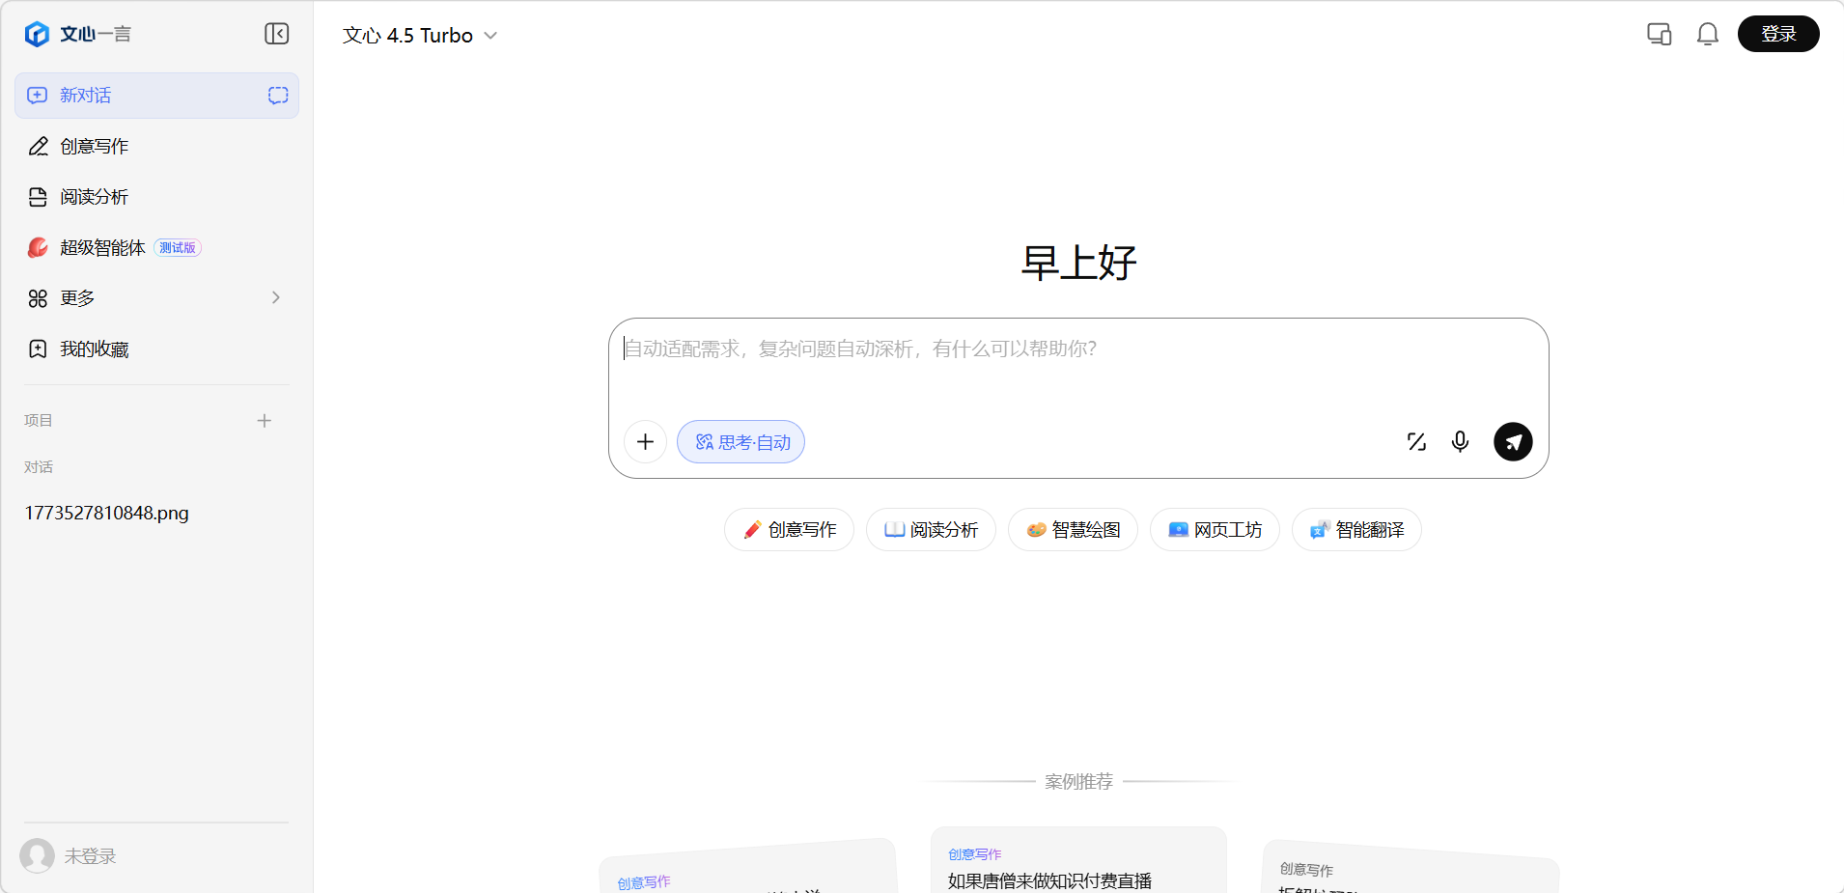Open 创意写作 in the sidebar
This screenshot has width=1844, height=893.
tap(94, 147)
